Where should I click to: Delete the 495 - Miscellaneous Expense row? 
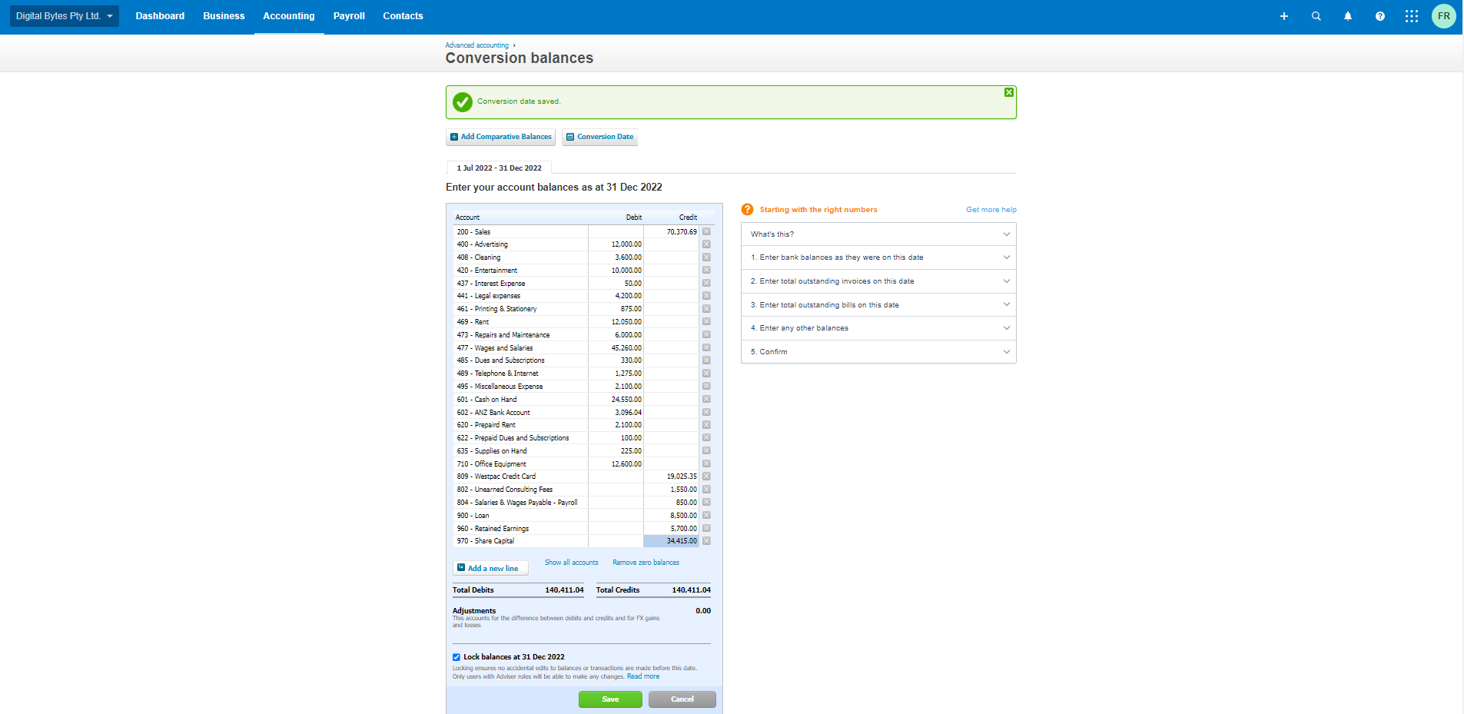click(706, 387)
